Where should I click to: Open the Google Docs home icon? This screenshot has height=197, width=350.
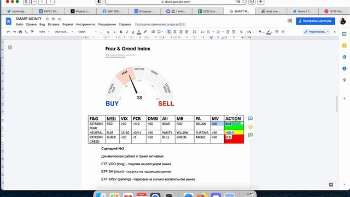click(x=9, y=21)
